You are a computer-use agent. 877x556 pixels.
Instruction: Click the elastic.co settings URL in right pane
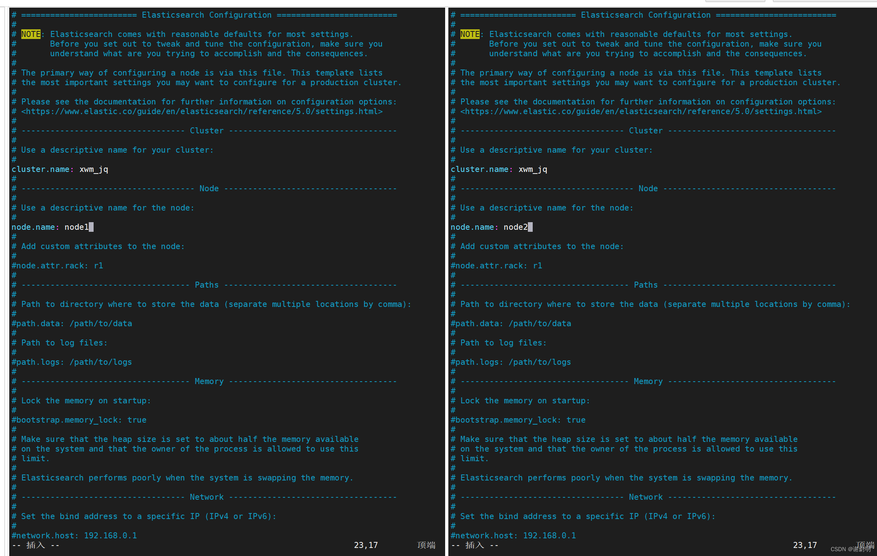641,111
